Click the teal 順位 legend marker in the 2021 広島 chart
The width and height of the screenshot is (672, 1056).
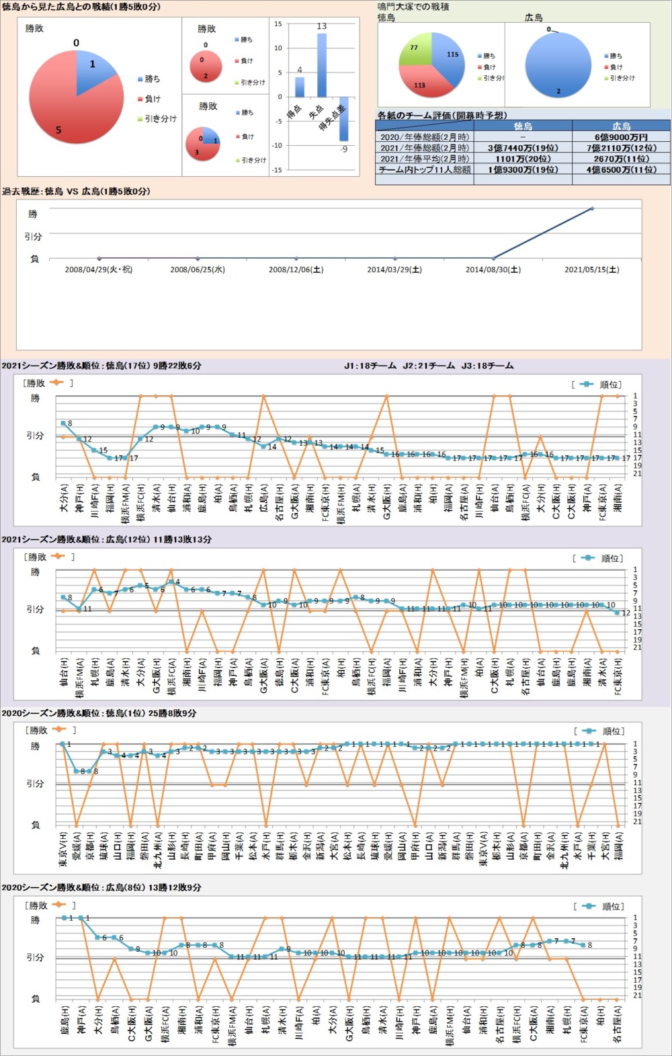(x=587, y=558)
